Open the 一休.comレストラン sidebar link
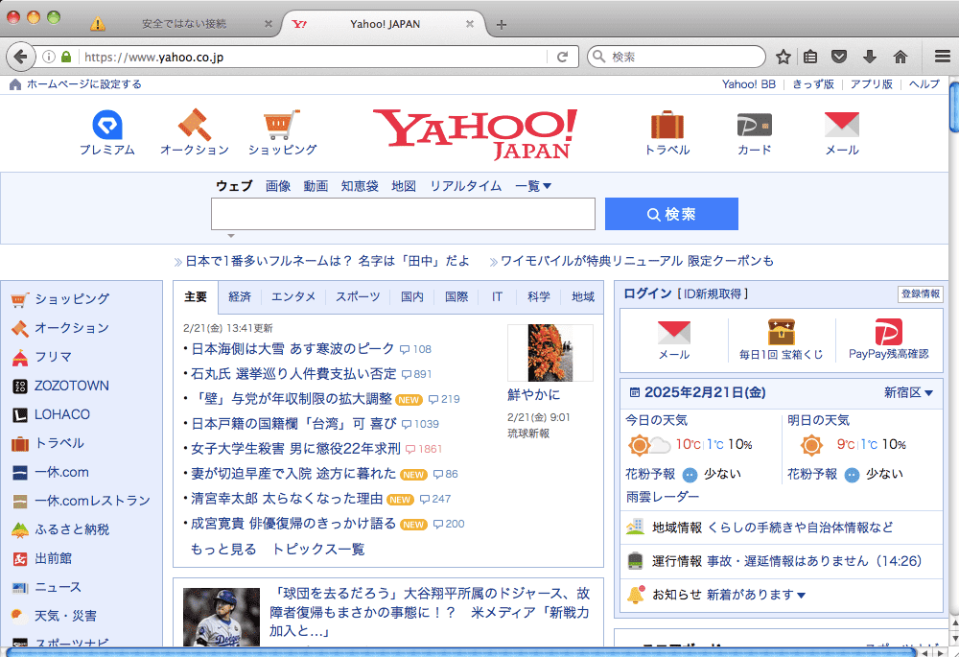Viewport: 959px width, 657px height. coord(92,501)
